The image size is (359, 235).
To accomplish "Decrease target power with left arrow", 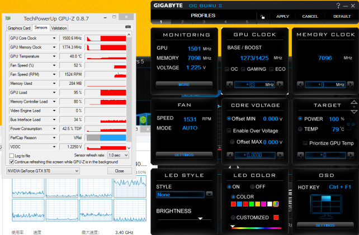I will [x=300, y=155].
